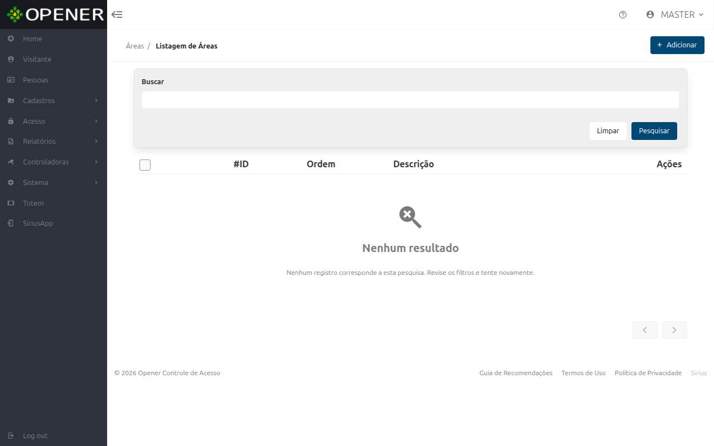Go to previous page arrow button

pyautogui.click(x=645, y=330)
